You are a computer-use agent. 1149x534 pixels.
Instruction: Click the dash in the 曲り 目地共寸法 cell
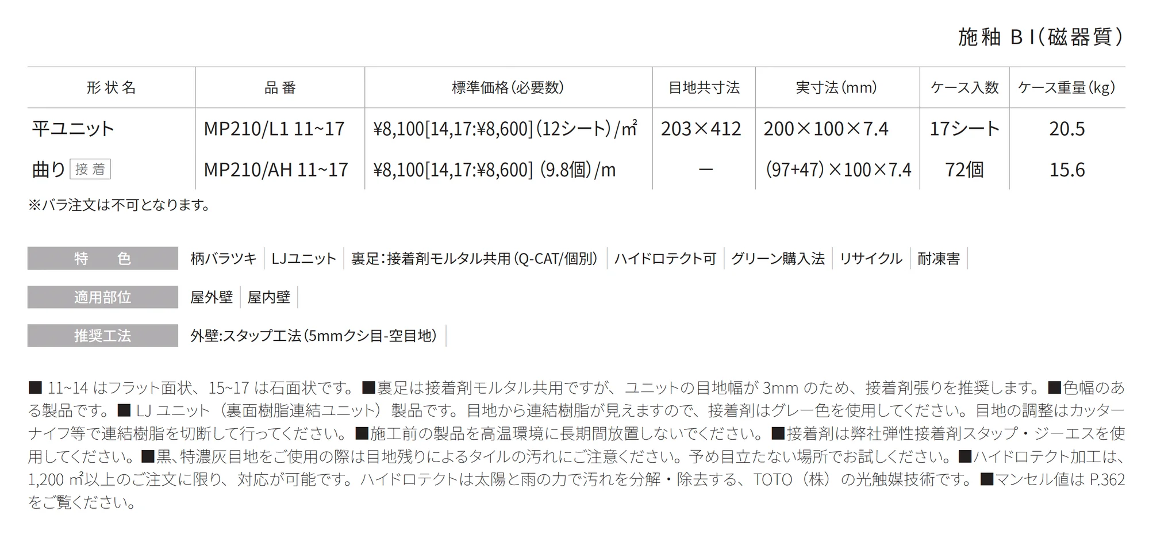(x=705, y=170)
